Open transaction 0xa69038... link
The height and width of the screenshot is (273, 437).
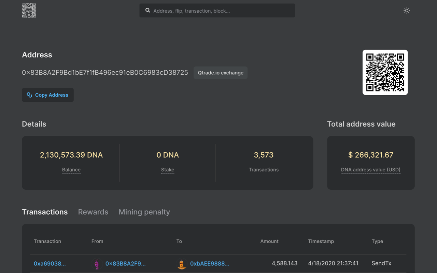coord(50,263)
